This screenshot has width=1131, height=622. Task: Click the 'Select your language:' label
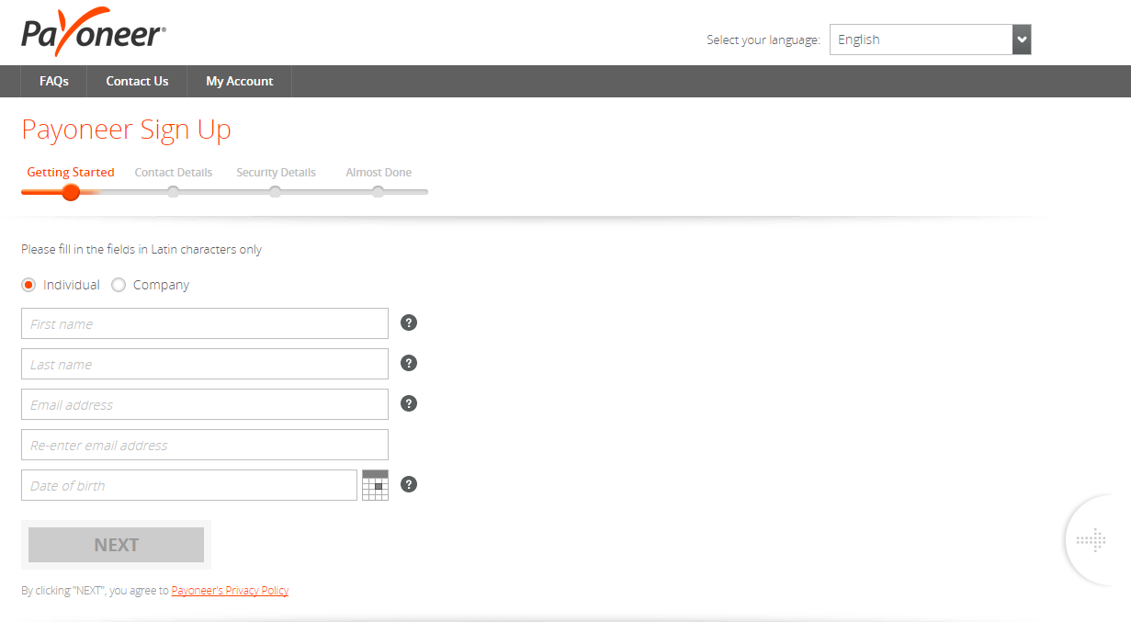coord(763,40)
